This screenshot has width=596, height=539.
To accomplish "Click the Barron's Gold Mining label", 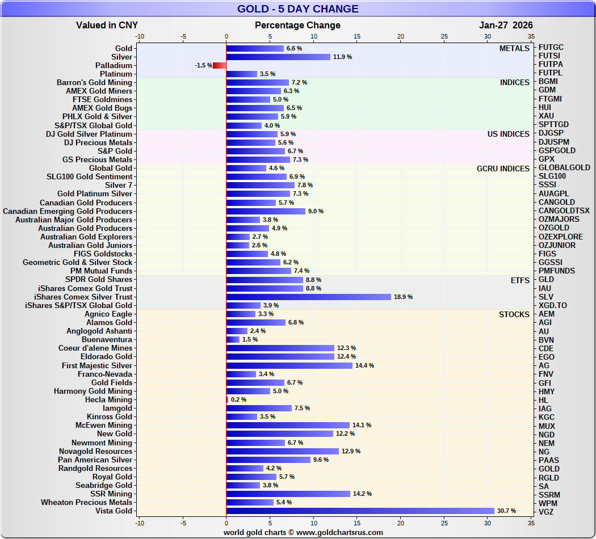I will click(94, 83).
